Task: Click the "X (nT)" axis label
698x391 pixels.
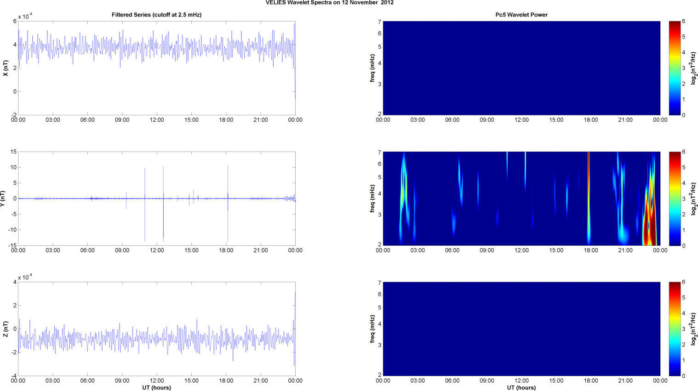Action: click(x=6, y=68)
